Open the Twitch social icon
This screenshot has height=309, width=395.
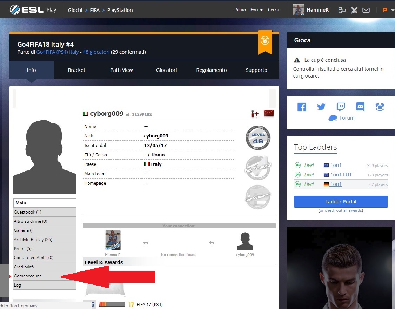341,107
